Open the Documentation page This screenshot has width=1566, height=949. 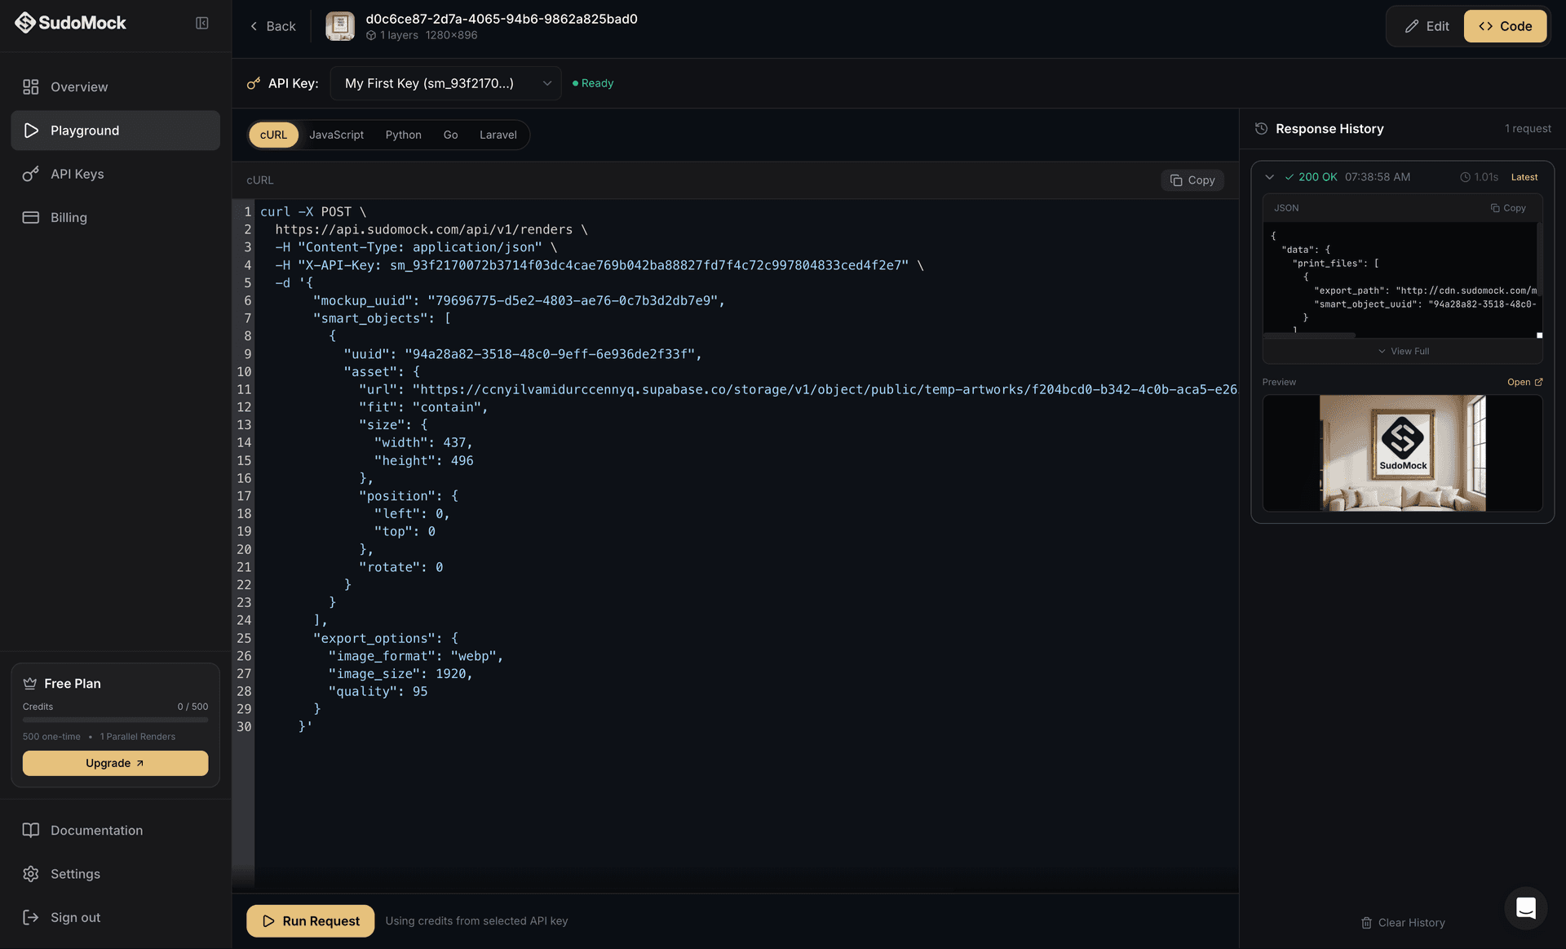pyautogui.click(x=95, y=830)
